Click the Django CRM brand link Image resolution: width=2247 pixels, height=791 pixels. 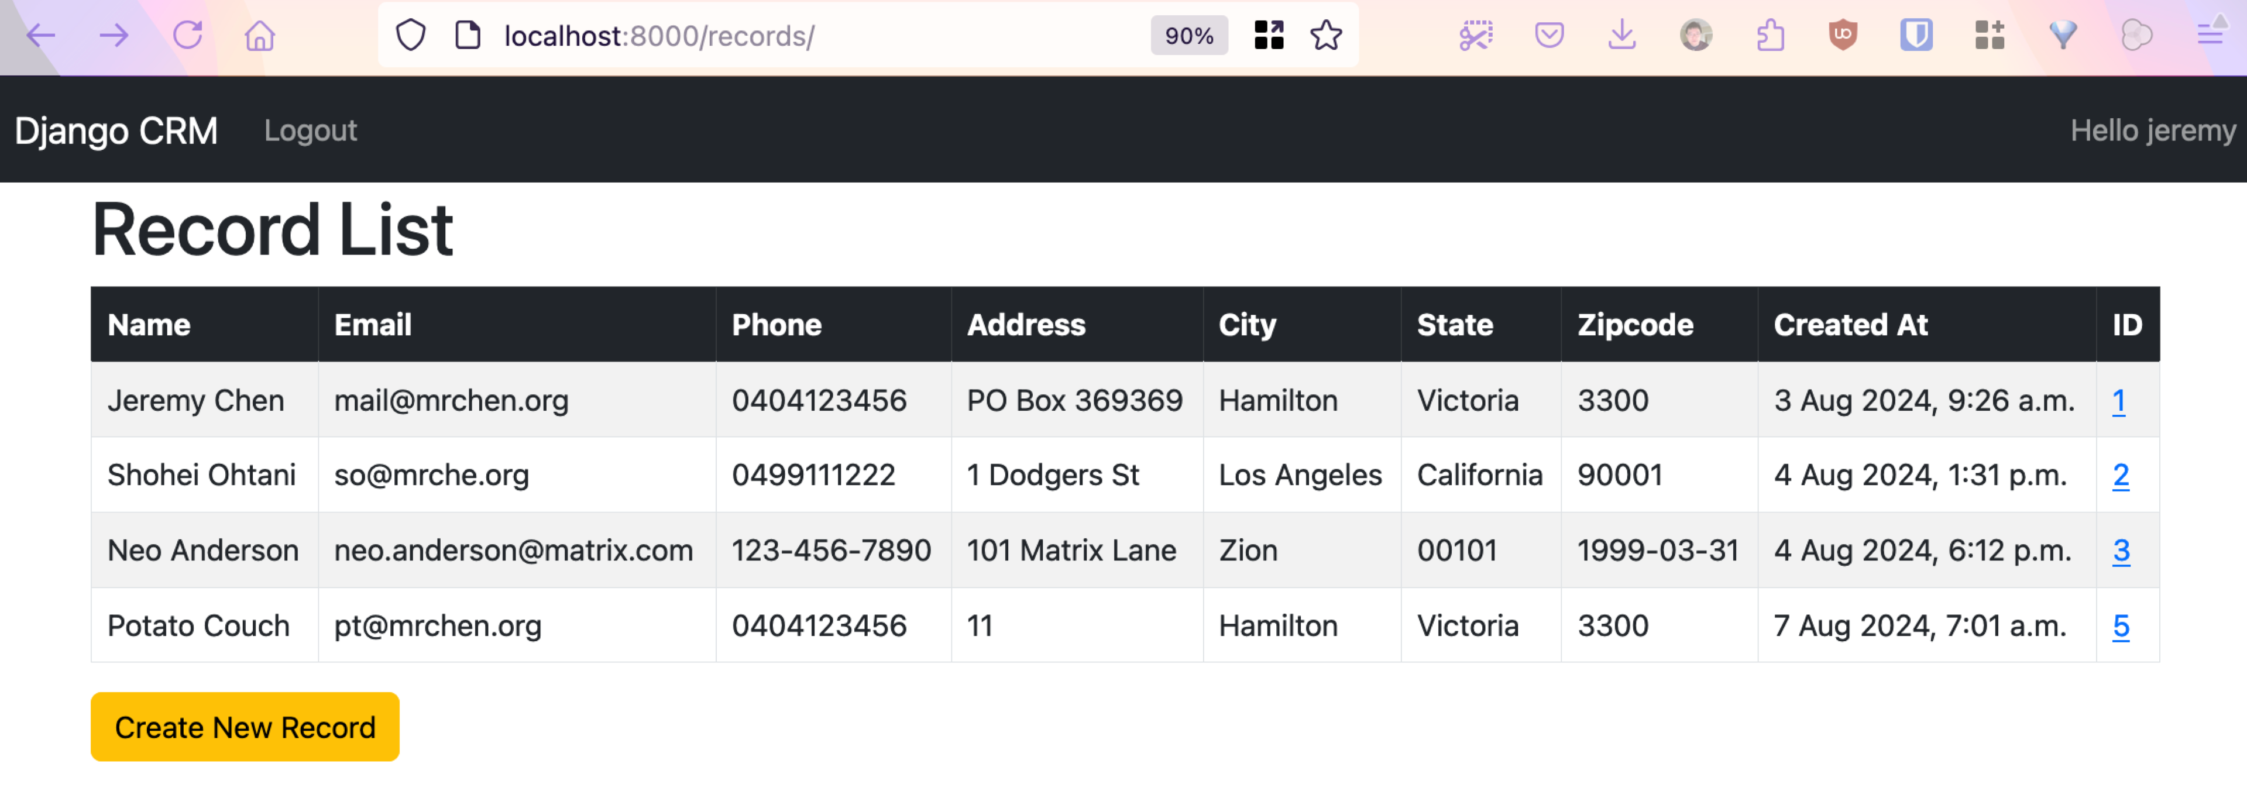pyautogui.click(x=116, y=131)
